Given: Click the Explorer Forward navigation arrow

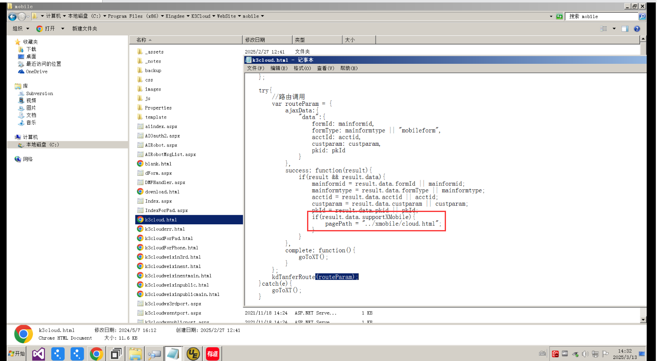Looking at the screenshot, I should (x=22, y=16).
